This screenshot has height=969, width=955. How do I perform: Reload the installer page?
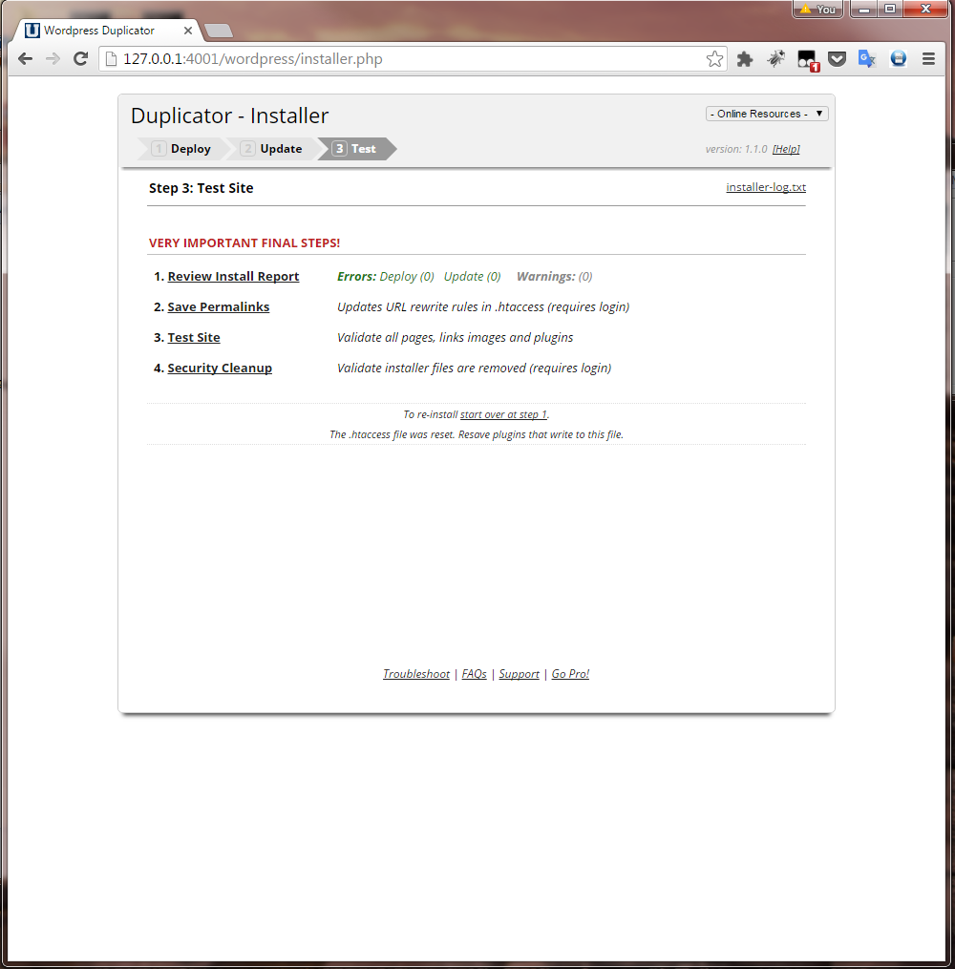pos(80,58)
